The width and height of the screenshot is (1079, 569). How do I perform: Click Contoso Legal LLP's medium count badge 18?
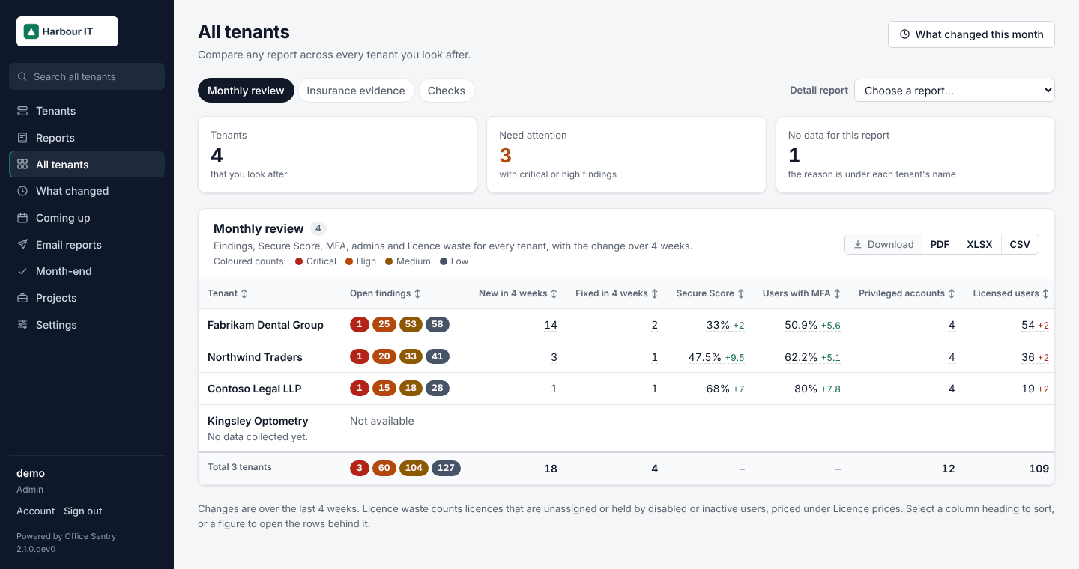411,388
